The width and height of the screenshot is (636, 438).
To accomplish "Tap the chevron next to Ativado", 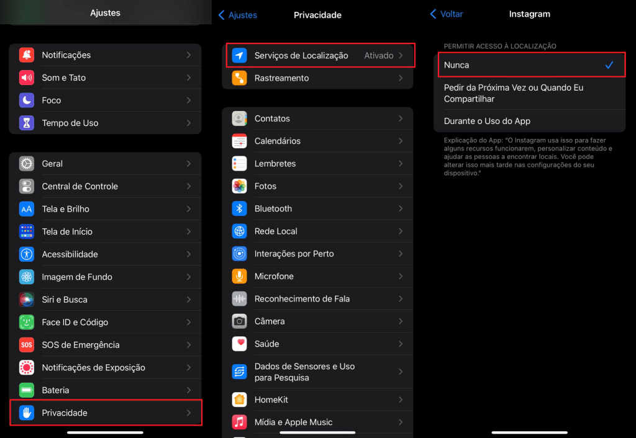I will 401,55.
